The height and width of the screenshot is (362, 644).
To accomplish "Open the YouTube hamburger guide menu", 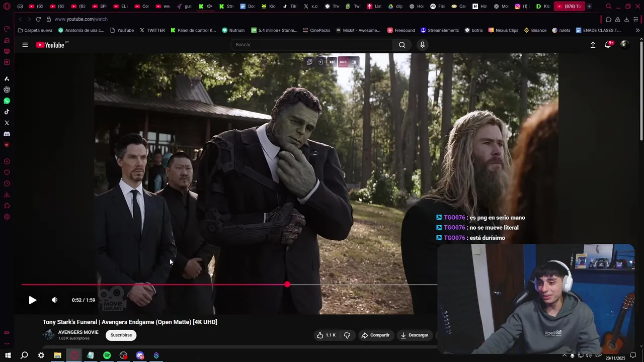I will [x=25, y=45].
